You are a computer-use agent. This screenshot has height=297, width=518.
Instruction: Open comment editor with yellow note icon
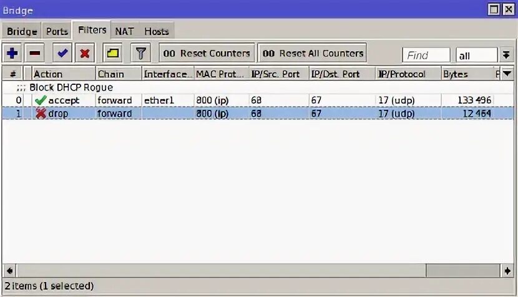click(113, 53)
